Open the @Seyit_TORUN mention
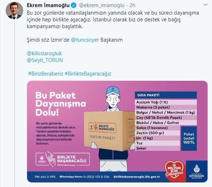The height and width of the screenshot is (187, 212). 45,60
